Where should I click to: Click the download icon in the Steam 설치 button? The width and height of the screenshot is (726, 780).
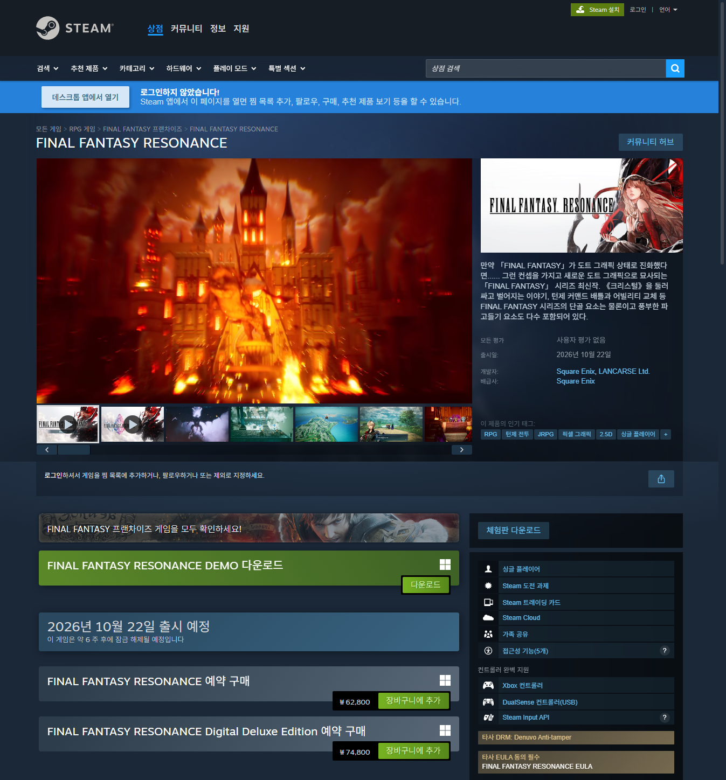(580, 10)
